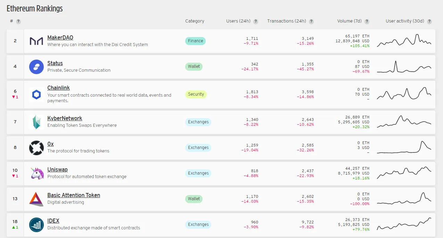The height and width of the screenshot is (238, 443).
Task: Click rank number 18 for IDEX
Action: tap(15, 221)
